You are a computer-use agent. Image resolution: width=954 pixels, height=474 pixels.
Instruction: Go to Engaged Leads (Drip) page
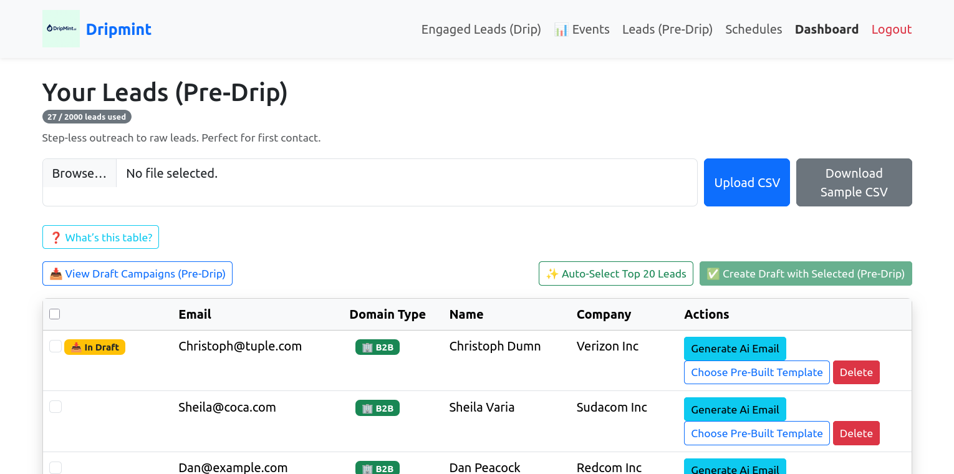[x=481, y=29]
